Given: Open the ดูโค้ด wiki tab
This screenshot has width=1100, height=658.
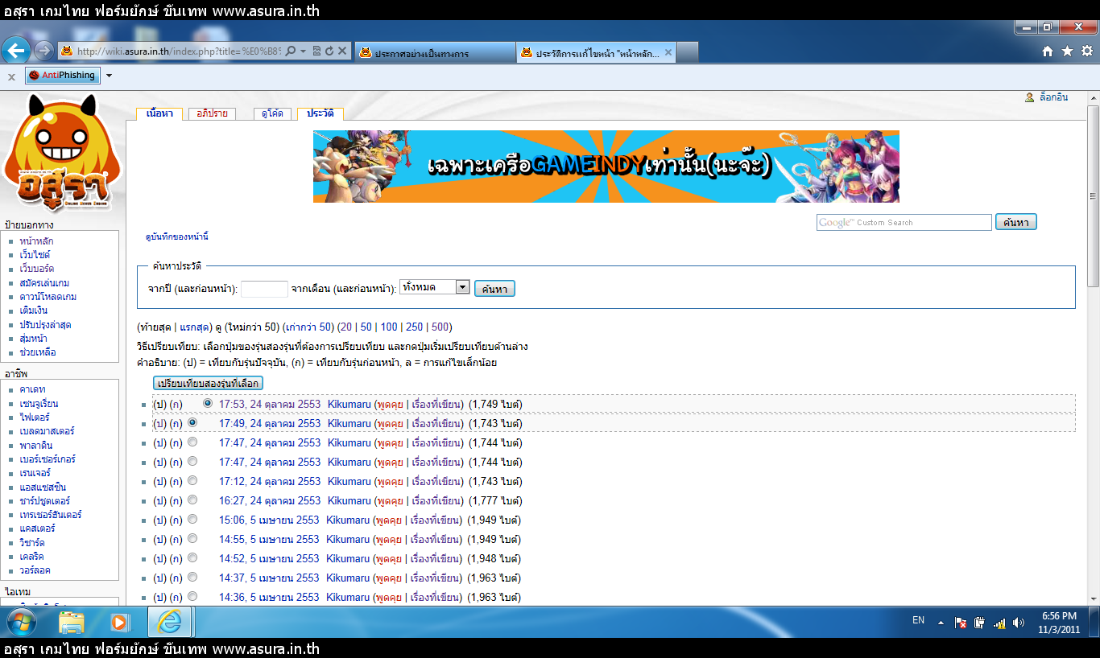Looking at the screenshot, I should [x=272, y=113].
